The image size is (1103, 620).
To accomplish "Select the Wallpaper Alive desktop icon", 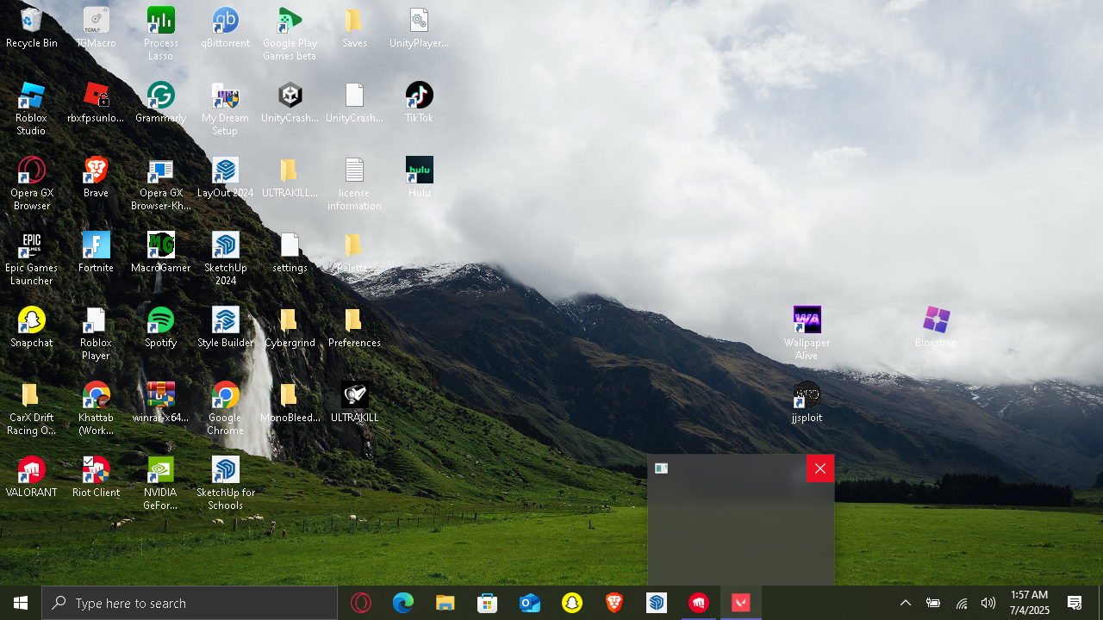I will [x=807, y=333].
